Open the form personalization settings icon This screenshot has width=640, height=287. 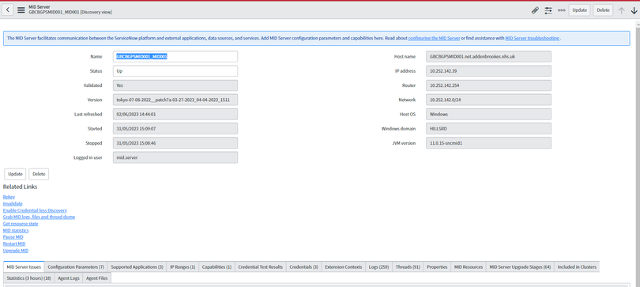(x=548, y=10)
